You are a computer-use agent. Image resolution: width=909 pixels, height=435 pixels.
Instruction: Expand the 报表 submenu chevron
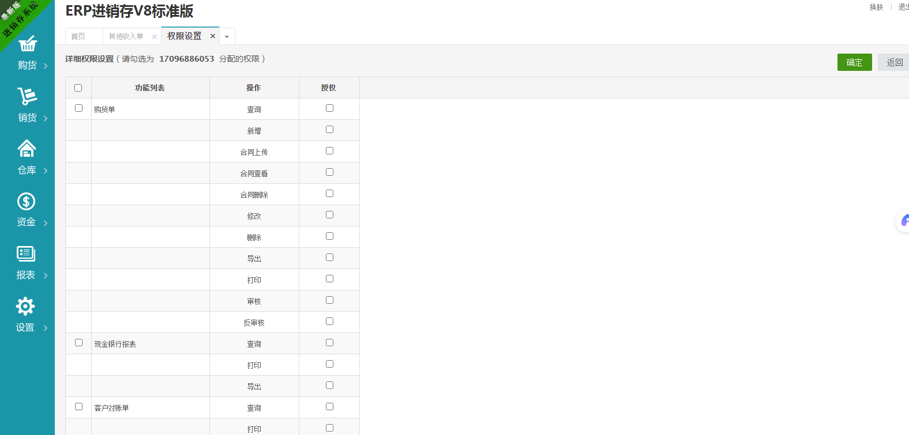[46, 275]
